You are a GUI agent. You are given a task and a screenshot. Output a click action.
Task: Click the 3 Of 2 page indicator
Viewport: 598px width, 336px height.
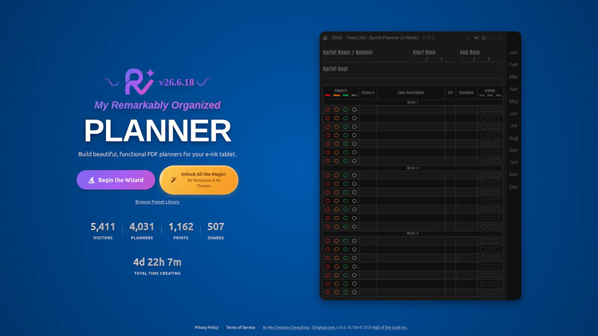[x=428, y=38]
